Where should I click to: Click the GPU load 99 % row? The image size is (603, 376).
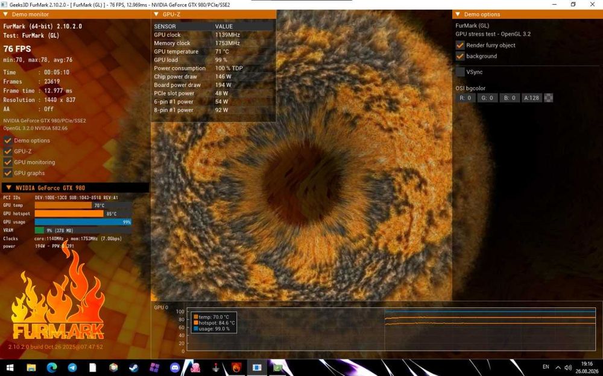(x=213, y=60)
